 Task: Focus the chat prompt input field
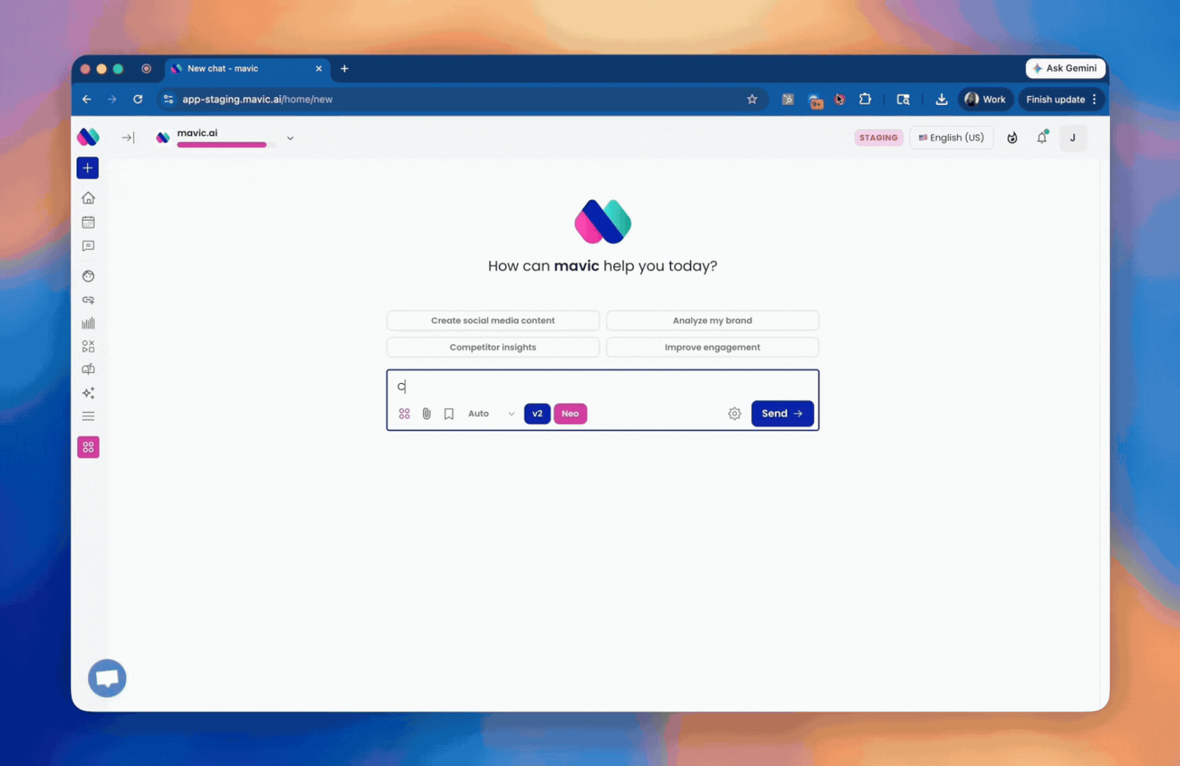pyautogui.click(x=603, y=387)
